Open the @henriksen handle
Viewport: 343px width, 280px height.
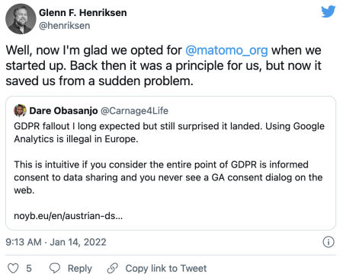[x=65, y=26]
